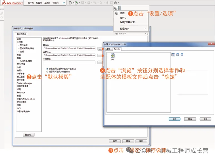This screenshot has height=159, width=215.
Task: Click 确定 in the New SOLIDWORKS file dialog
Action: pos(174,119)
